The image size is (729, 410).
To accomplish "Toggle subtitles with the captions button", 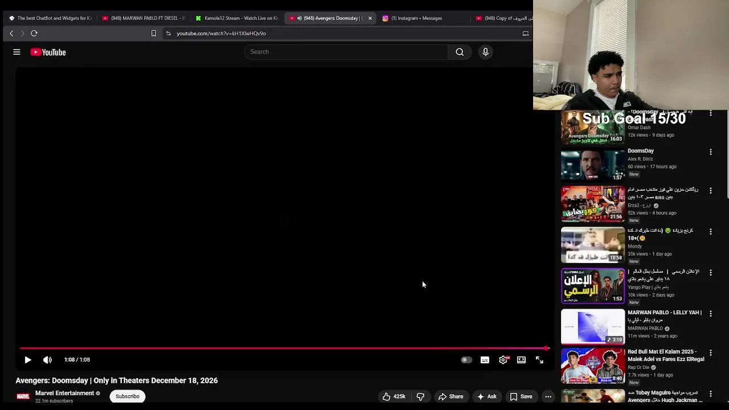I will pos(485,360).
